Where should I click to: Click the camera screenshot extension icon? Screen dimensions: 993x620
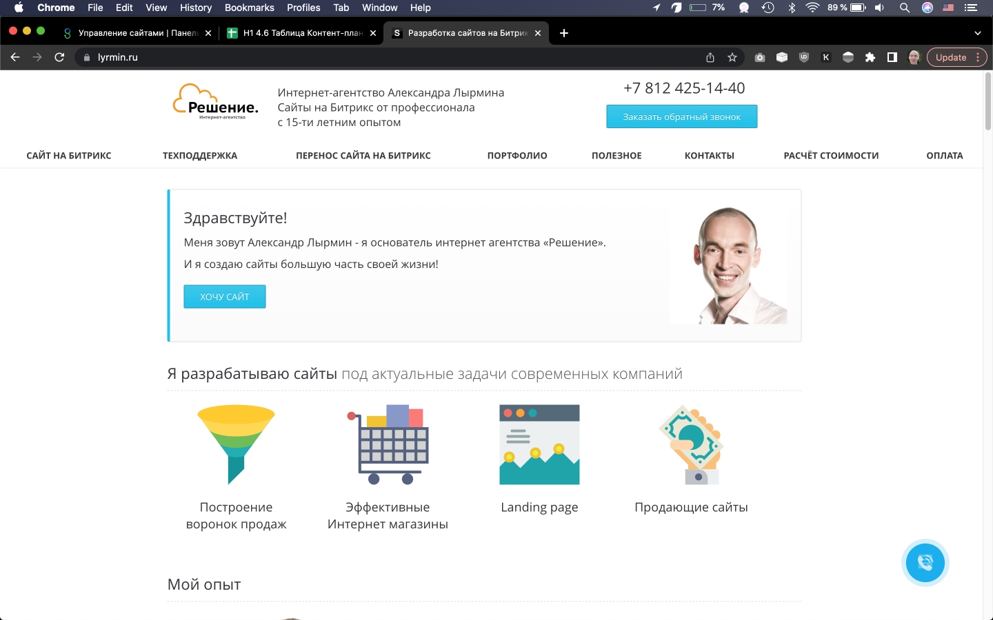pyautogui.click(x=760, y=57)
